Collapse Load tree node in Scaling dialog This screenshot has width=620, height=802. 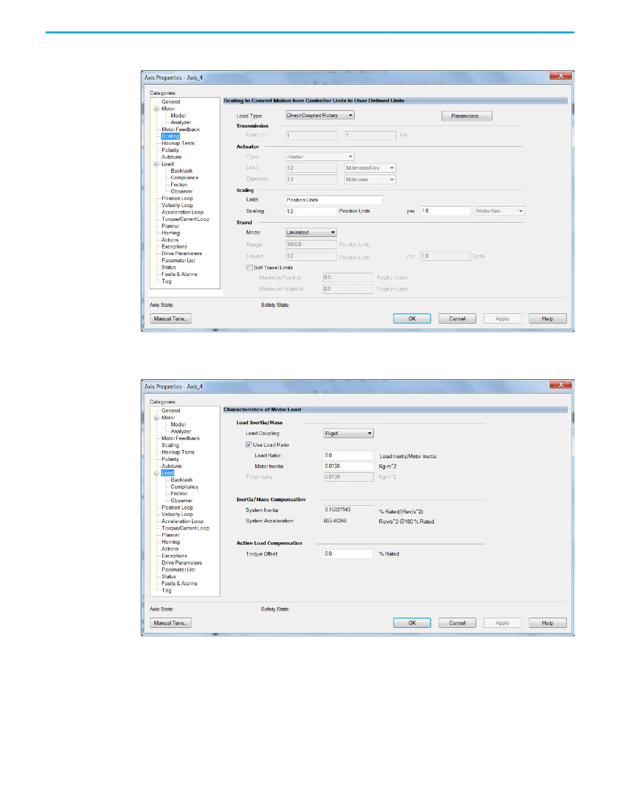tap(157, 164)
